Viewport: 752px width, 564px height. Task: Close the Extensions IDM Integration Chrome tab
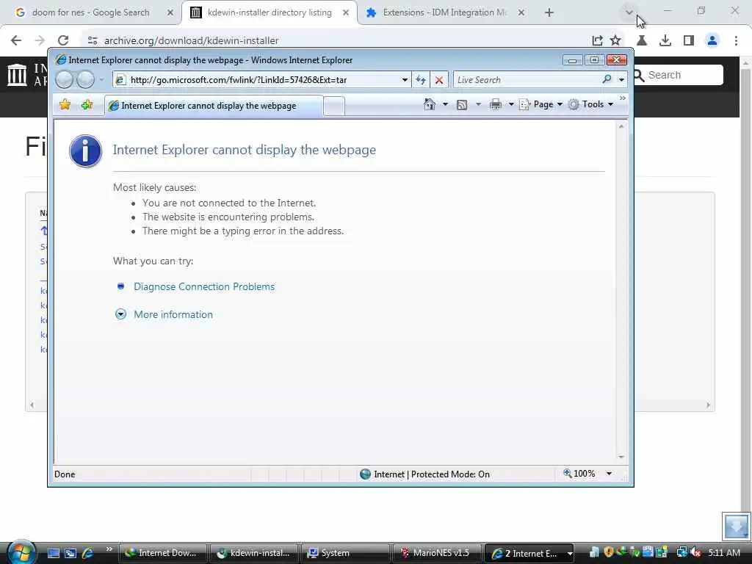click(521, 12)
